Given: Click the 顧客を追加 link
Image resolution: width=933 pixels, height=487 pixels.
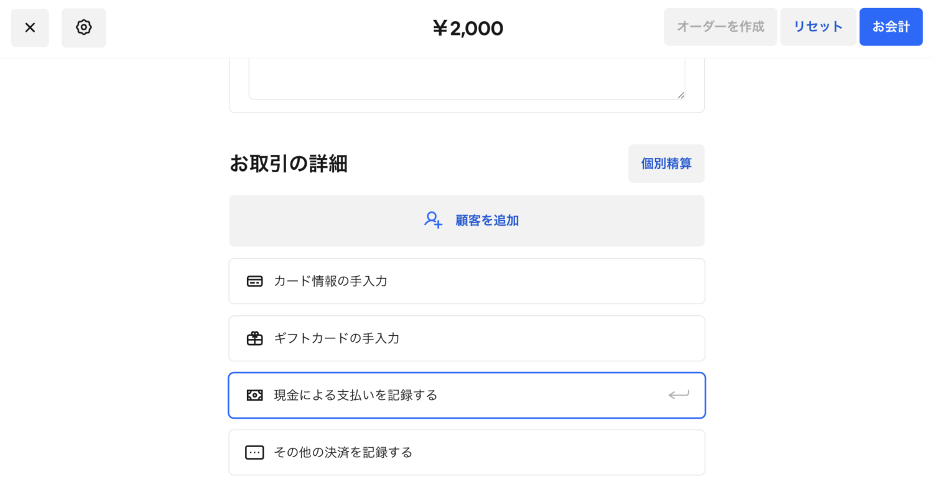Looking at the screenshot, I should 487,220.
